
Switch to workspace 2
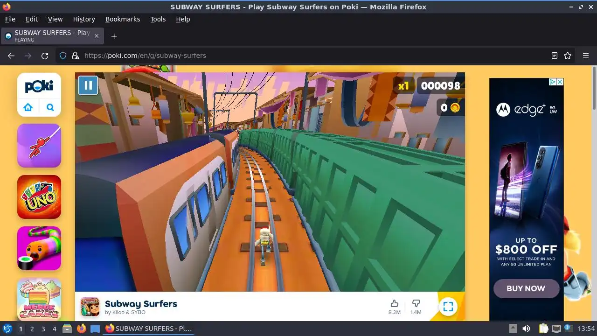[32, 329]
